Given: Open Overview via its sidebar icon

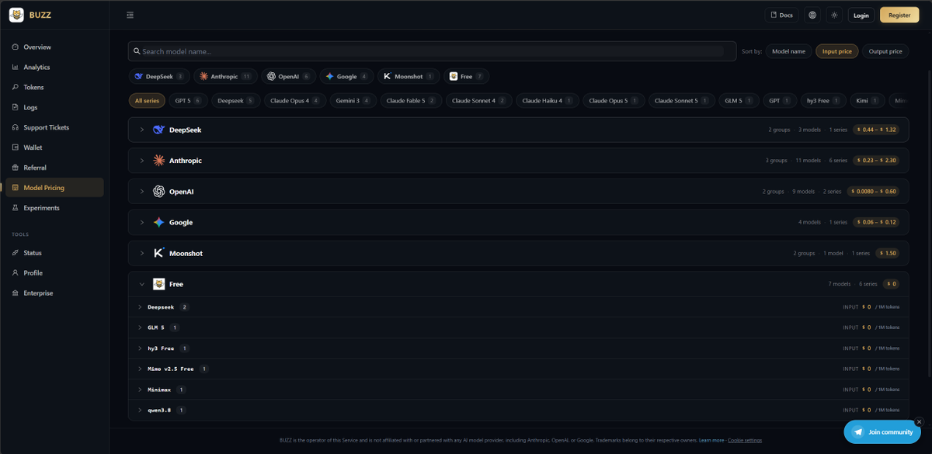Looking at the screenshot, I should tap(16, 47).
